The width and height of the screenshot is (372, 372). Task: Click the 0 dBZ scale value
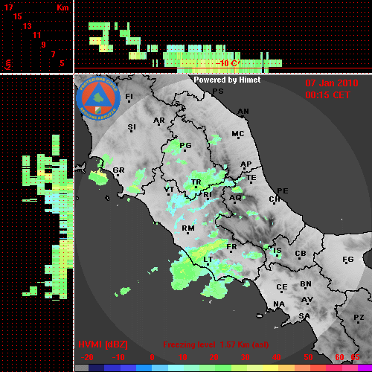[152, 357]
